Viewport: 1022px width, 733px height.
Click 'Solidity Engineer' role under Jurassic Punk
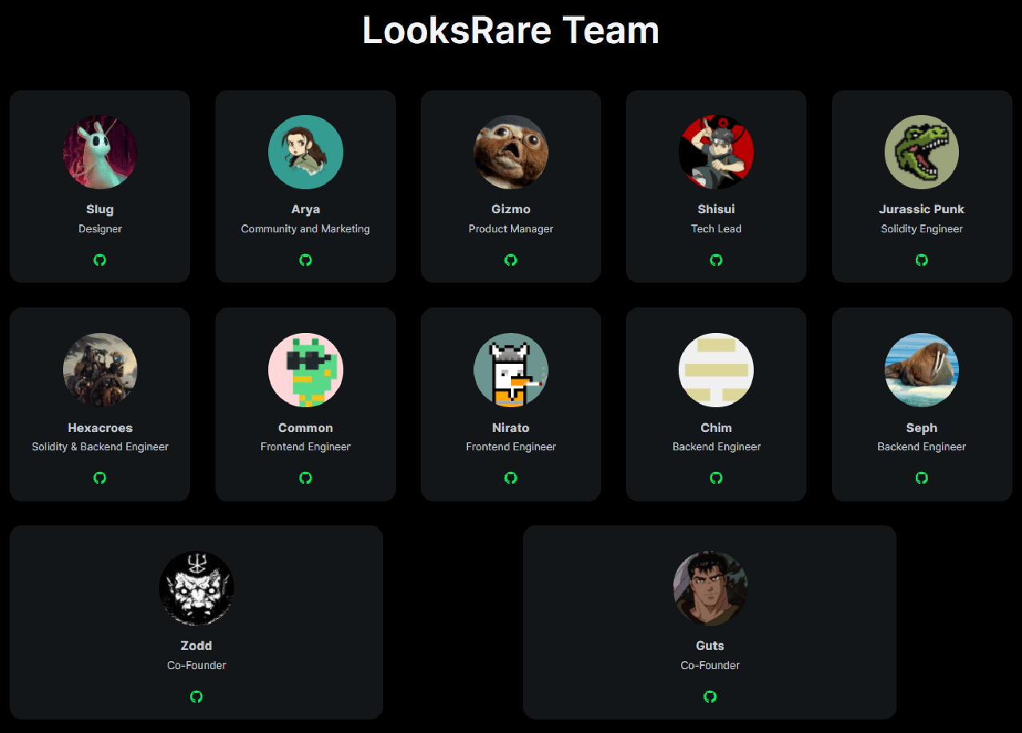[x=922, y=228]
